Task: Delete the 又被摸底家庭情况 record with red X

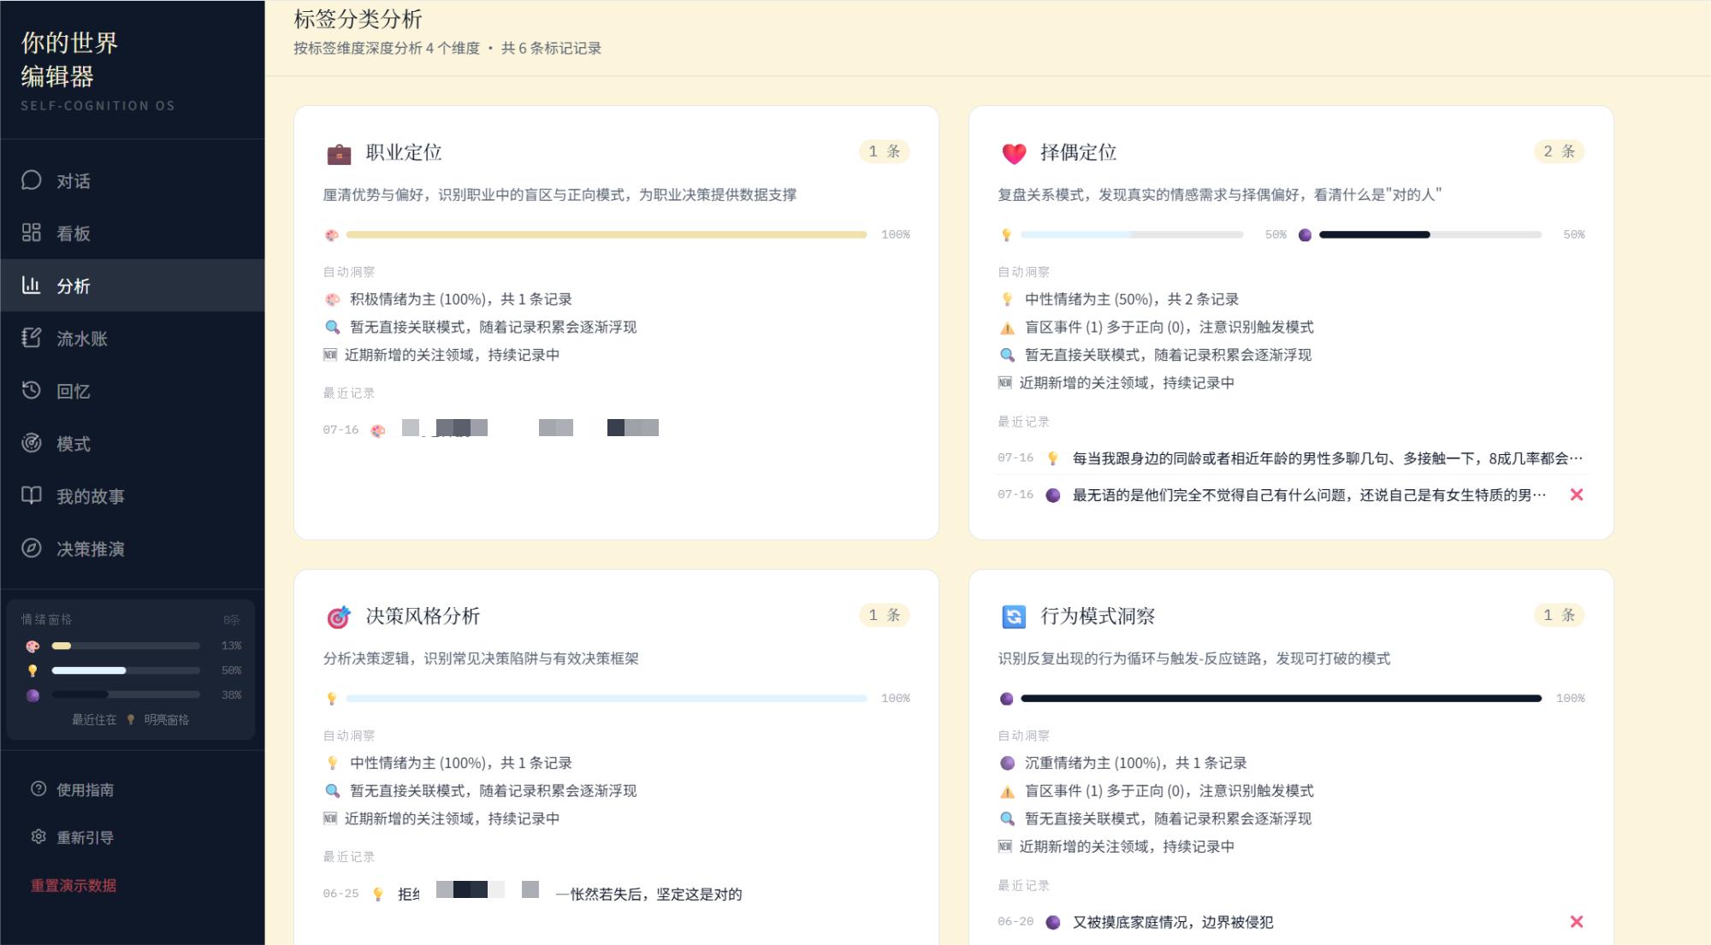Action: point(1577,921)
